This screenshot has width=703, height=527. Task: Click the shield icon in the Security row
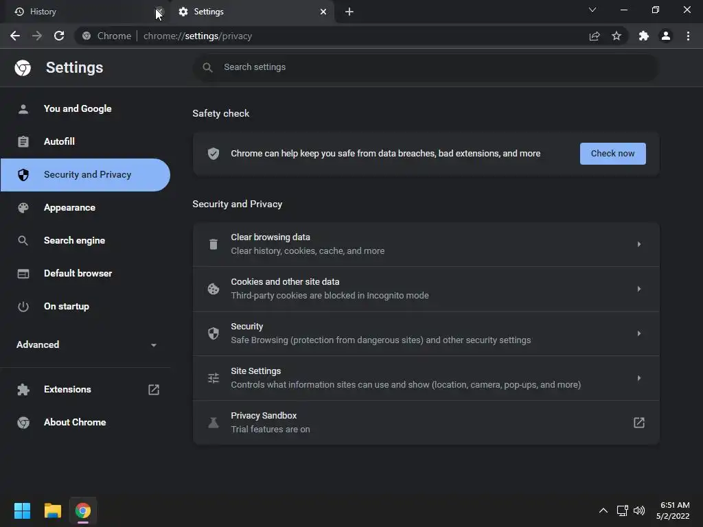point(214,333)
